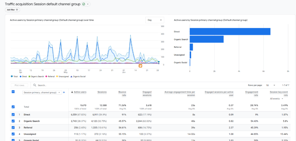296x141 pixels.
Task: Open the Day granularity dropdown
Action: coord(155,20)
